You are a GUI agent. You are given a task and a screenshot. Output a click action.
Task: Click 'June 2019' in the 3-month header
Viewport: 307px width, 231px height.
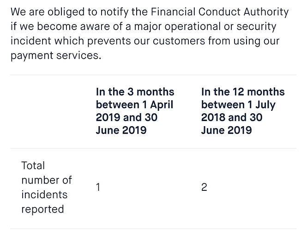(x=121, y=130)
